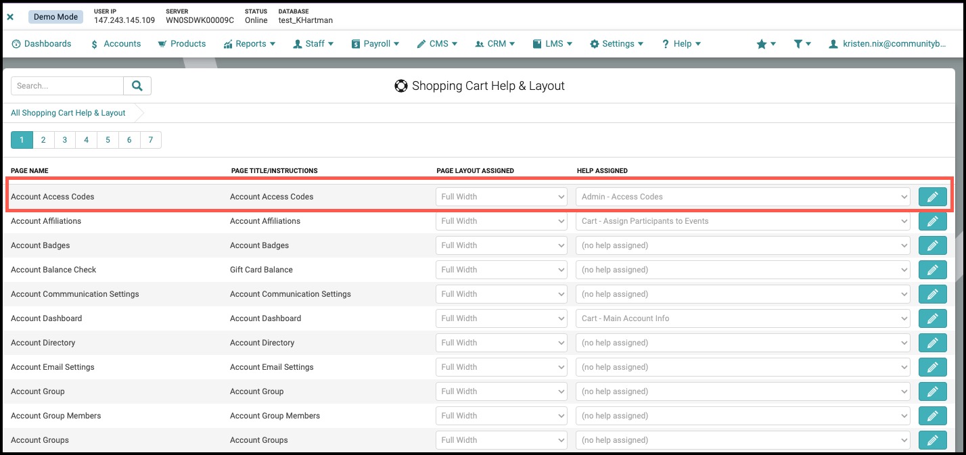This screenshot has width=966, height=455.
Task: Expand Page Layout dropdown for Account Affiliations
Action: (x=501, y=221)
